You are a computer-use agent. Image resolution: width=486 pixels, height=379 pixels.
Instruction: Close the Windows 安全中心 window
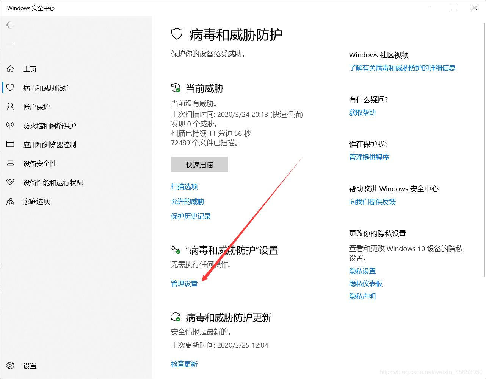click(475, 8)
